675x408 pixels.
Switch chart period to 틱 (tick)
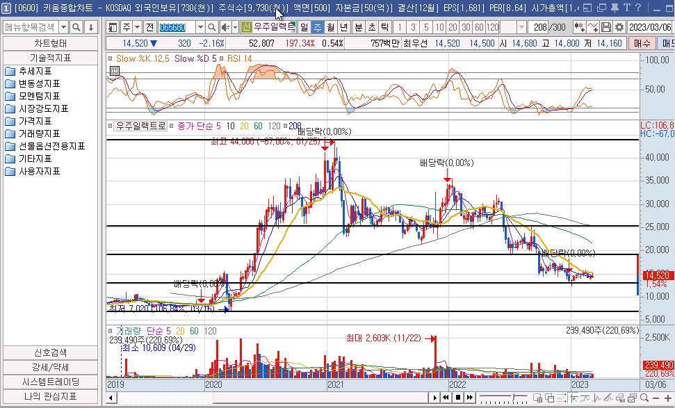(x=384, y=28)
